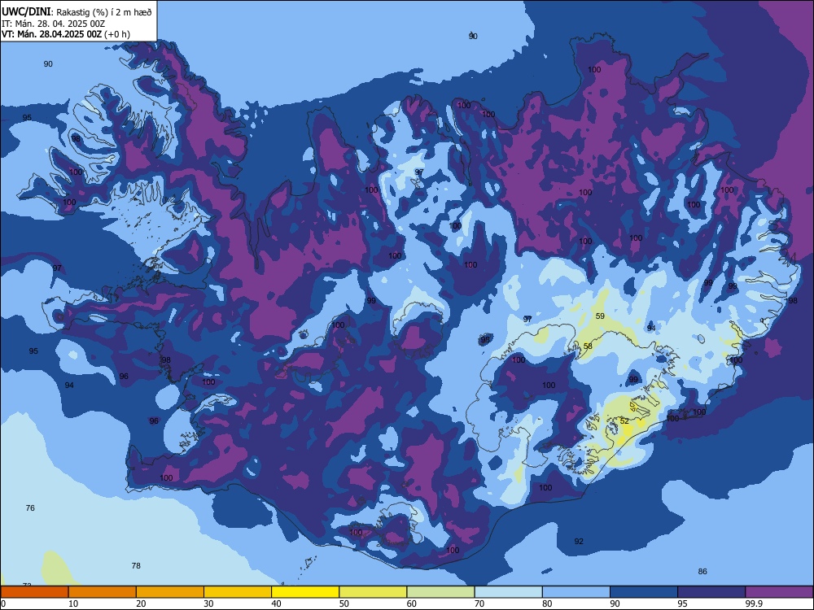Viewport: 814px width, 610px height.
Task: Click the '92' value off the southeast coast
Action: click(x=579, y=542)
